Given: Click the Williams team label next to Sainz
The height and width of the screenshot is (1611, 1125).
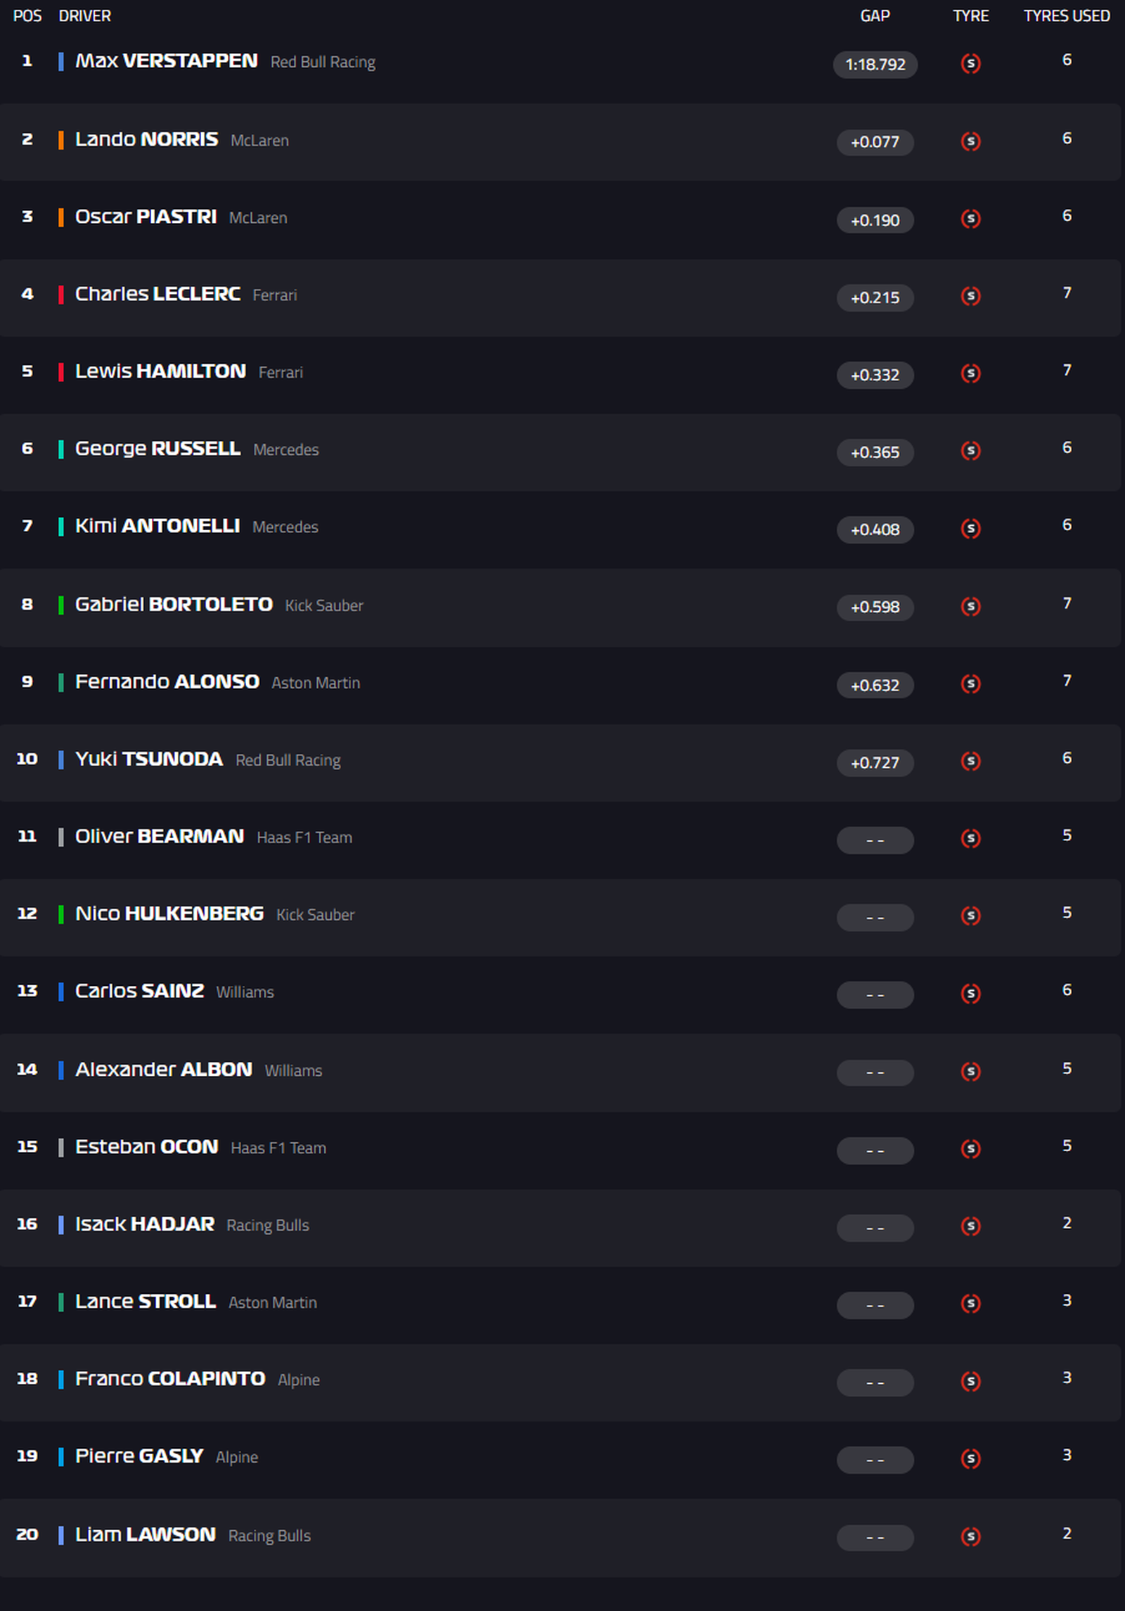Looking at the screenshot, I should (245, 992).
